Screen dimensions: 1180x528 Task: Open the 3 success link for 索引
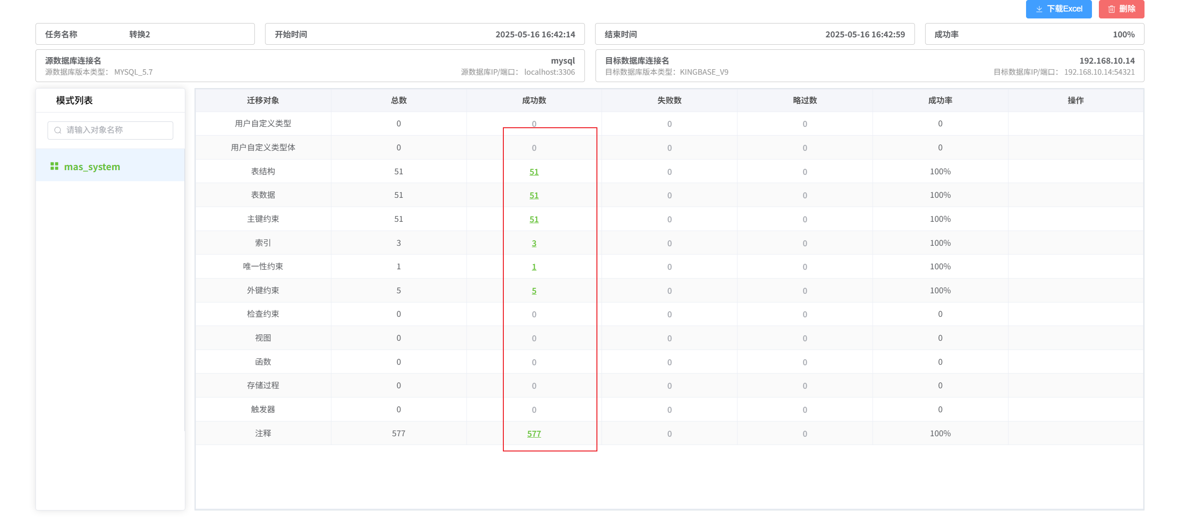[534, 243]
